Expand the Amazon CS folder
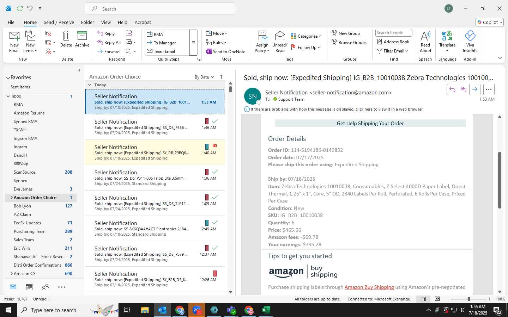Viewport: 508px width, 317px height. pos(11,274)
